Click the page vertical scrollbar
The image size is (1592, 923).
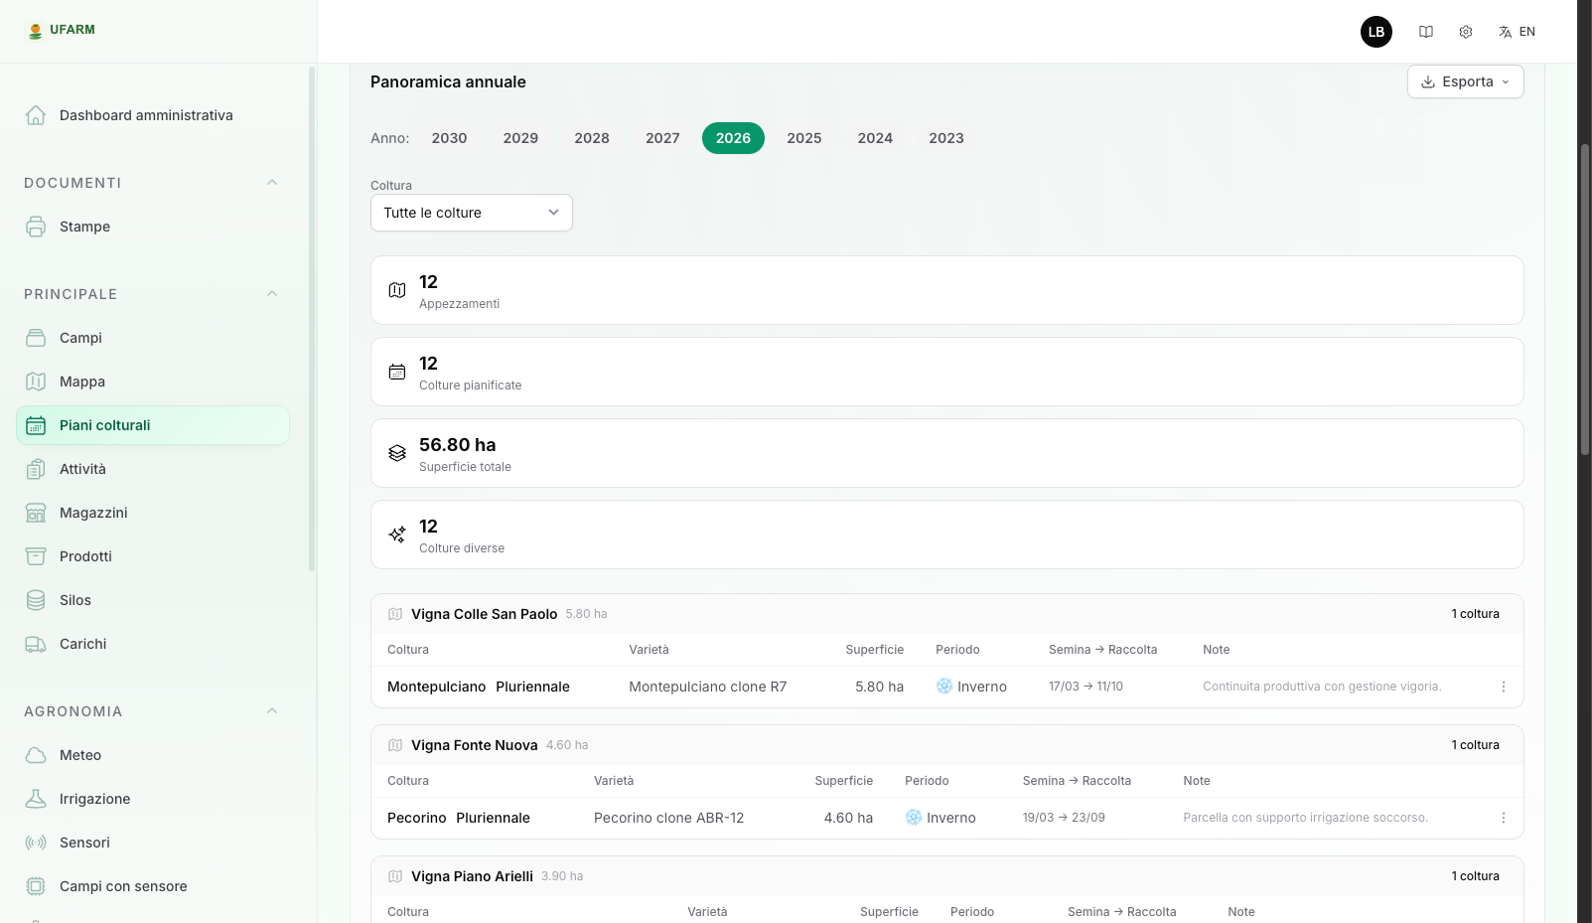(1584, 298)
